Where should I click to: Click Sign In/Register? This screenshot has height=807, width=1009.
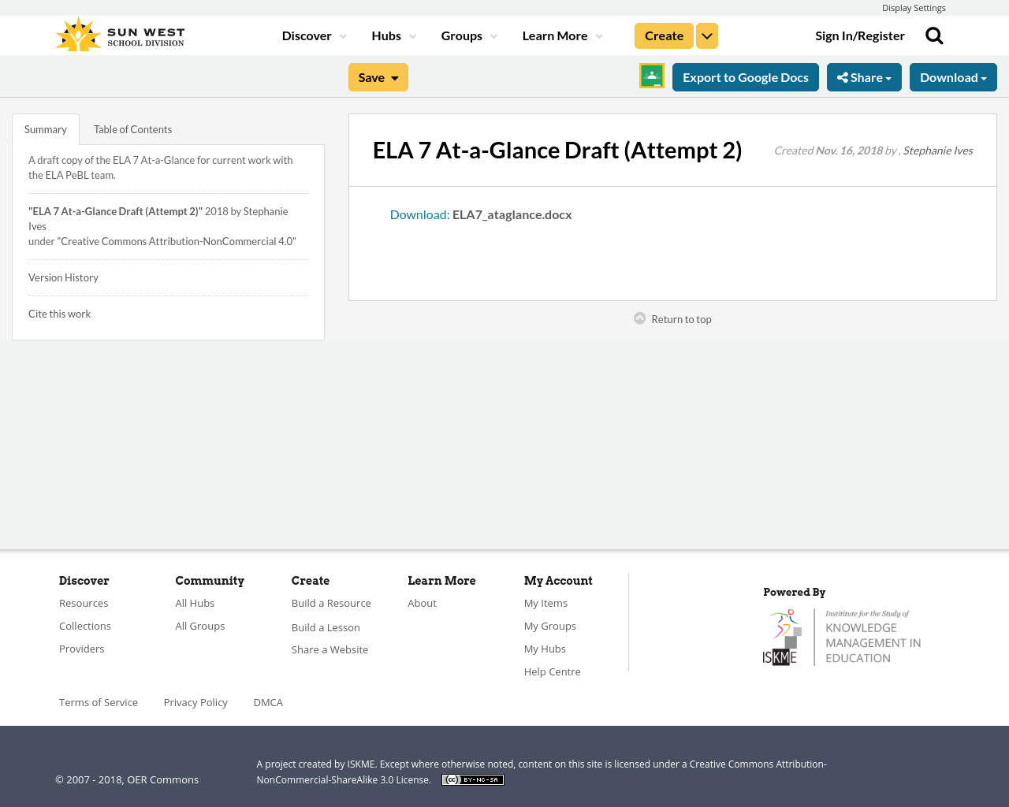tap(859, 34)
